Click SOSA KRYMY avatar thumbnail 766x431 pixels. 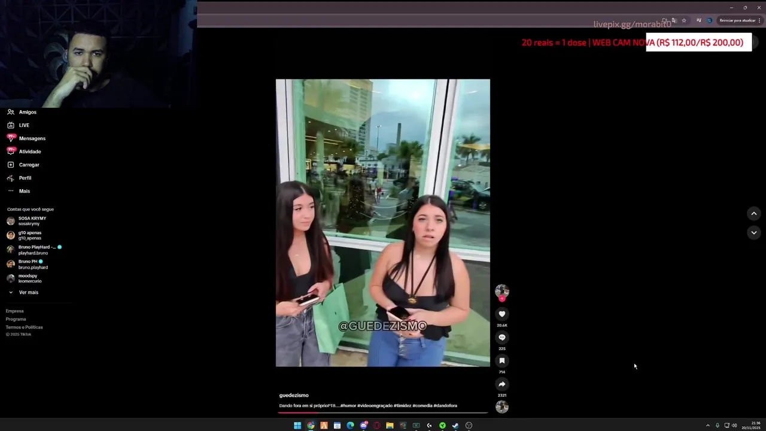coord(11,221)
